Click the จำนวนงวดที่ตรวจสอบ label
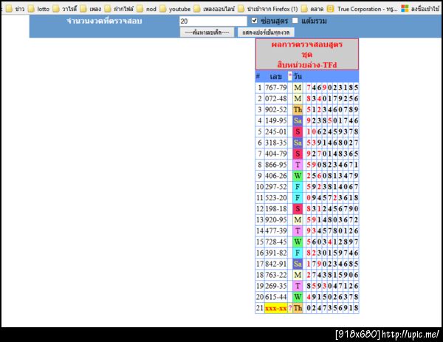Image resolution: width=443 pixels, height=342 pixels. (104, 21)
